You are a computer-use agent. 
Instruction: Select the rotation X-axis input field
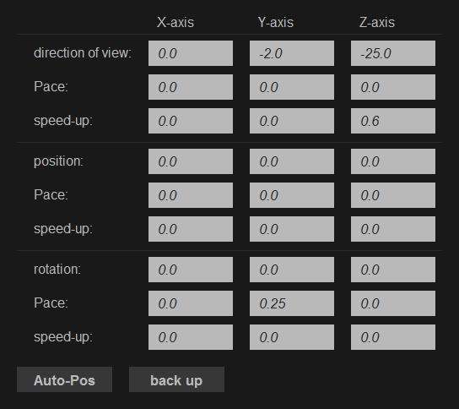[191, 270]
